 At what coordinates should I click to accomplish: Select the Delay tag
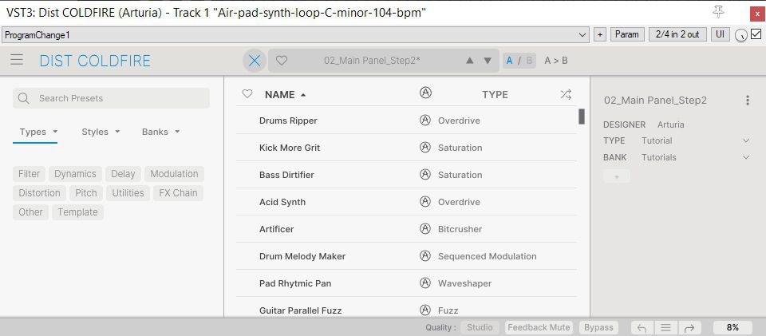[x=123, y=174]
